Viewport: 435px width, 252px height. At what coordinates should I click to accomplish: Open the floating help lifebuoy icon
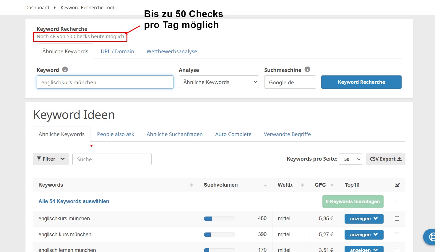pyautogui.click(x=431, y=237)
